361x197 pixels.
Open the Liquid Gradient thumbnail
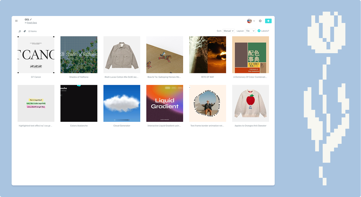tap(165, 103)
